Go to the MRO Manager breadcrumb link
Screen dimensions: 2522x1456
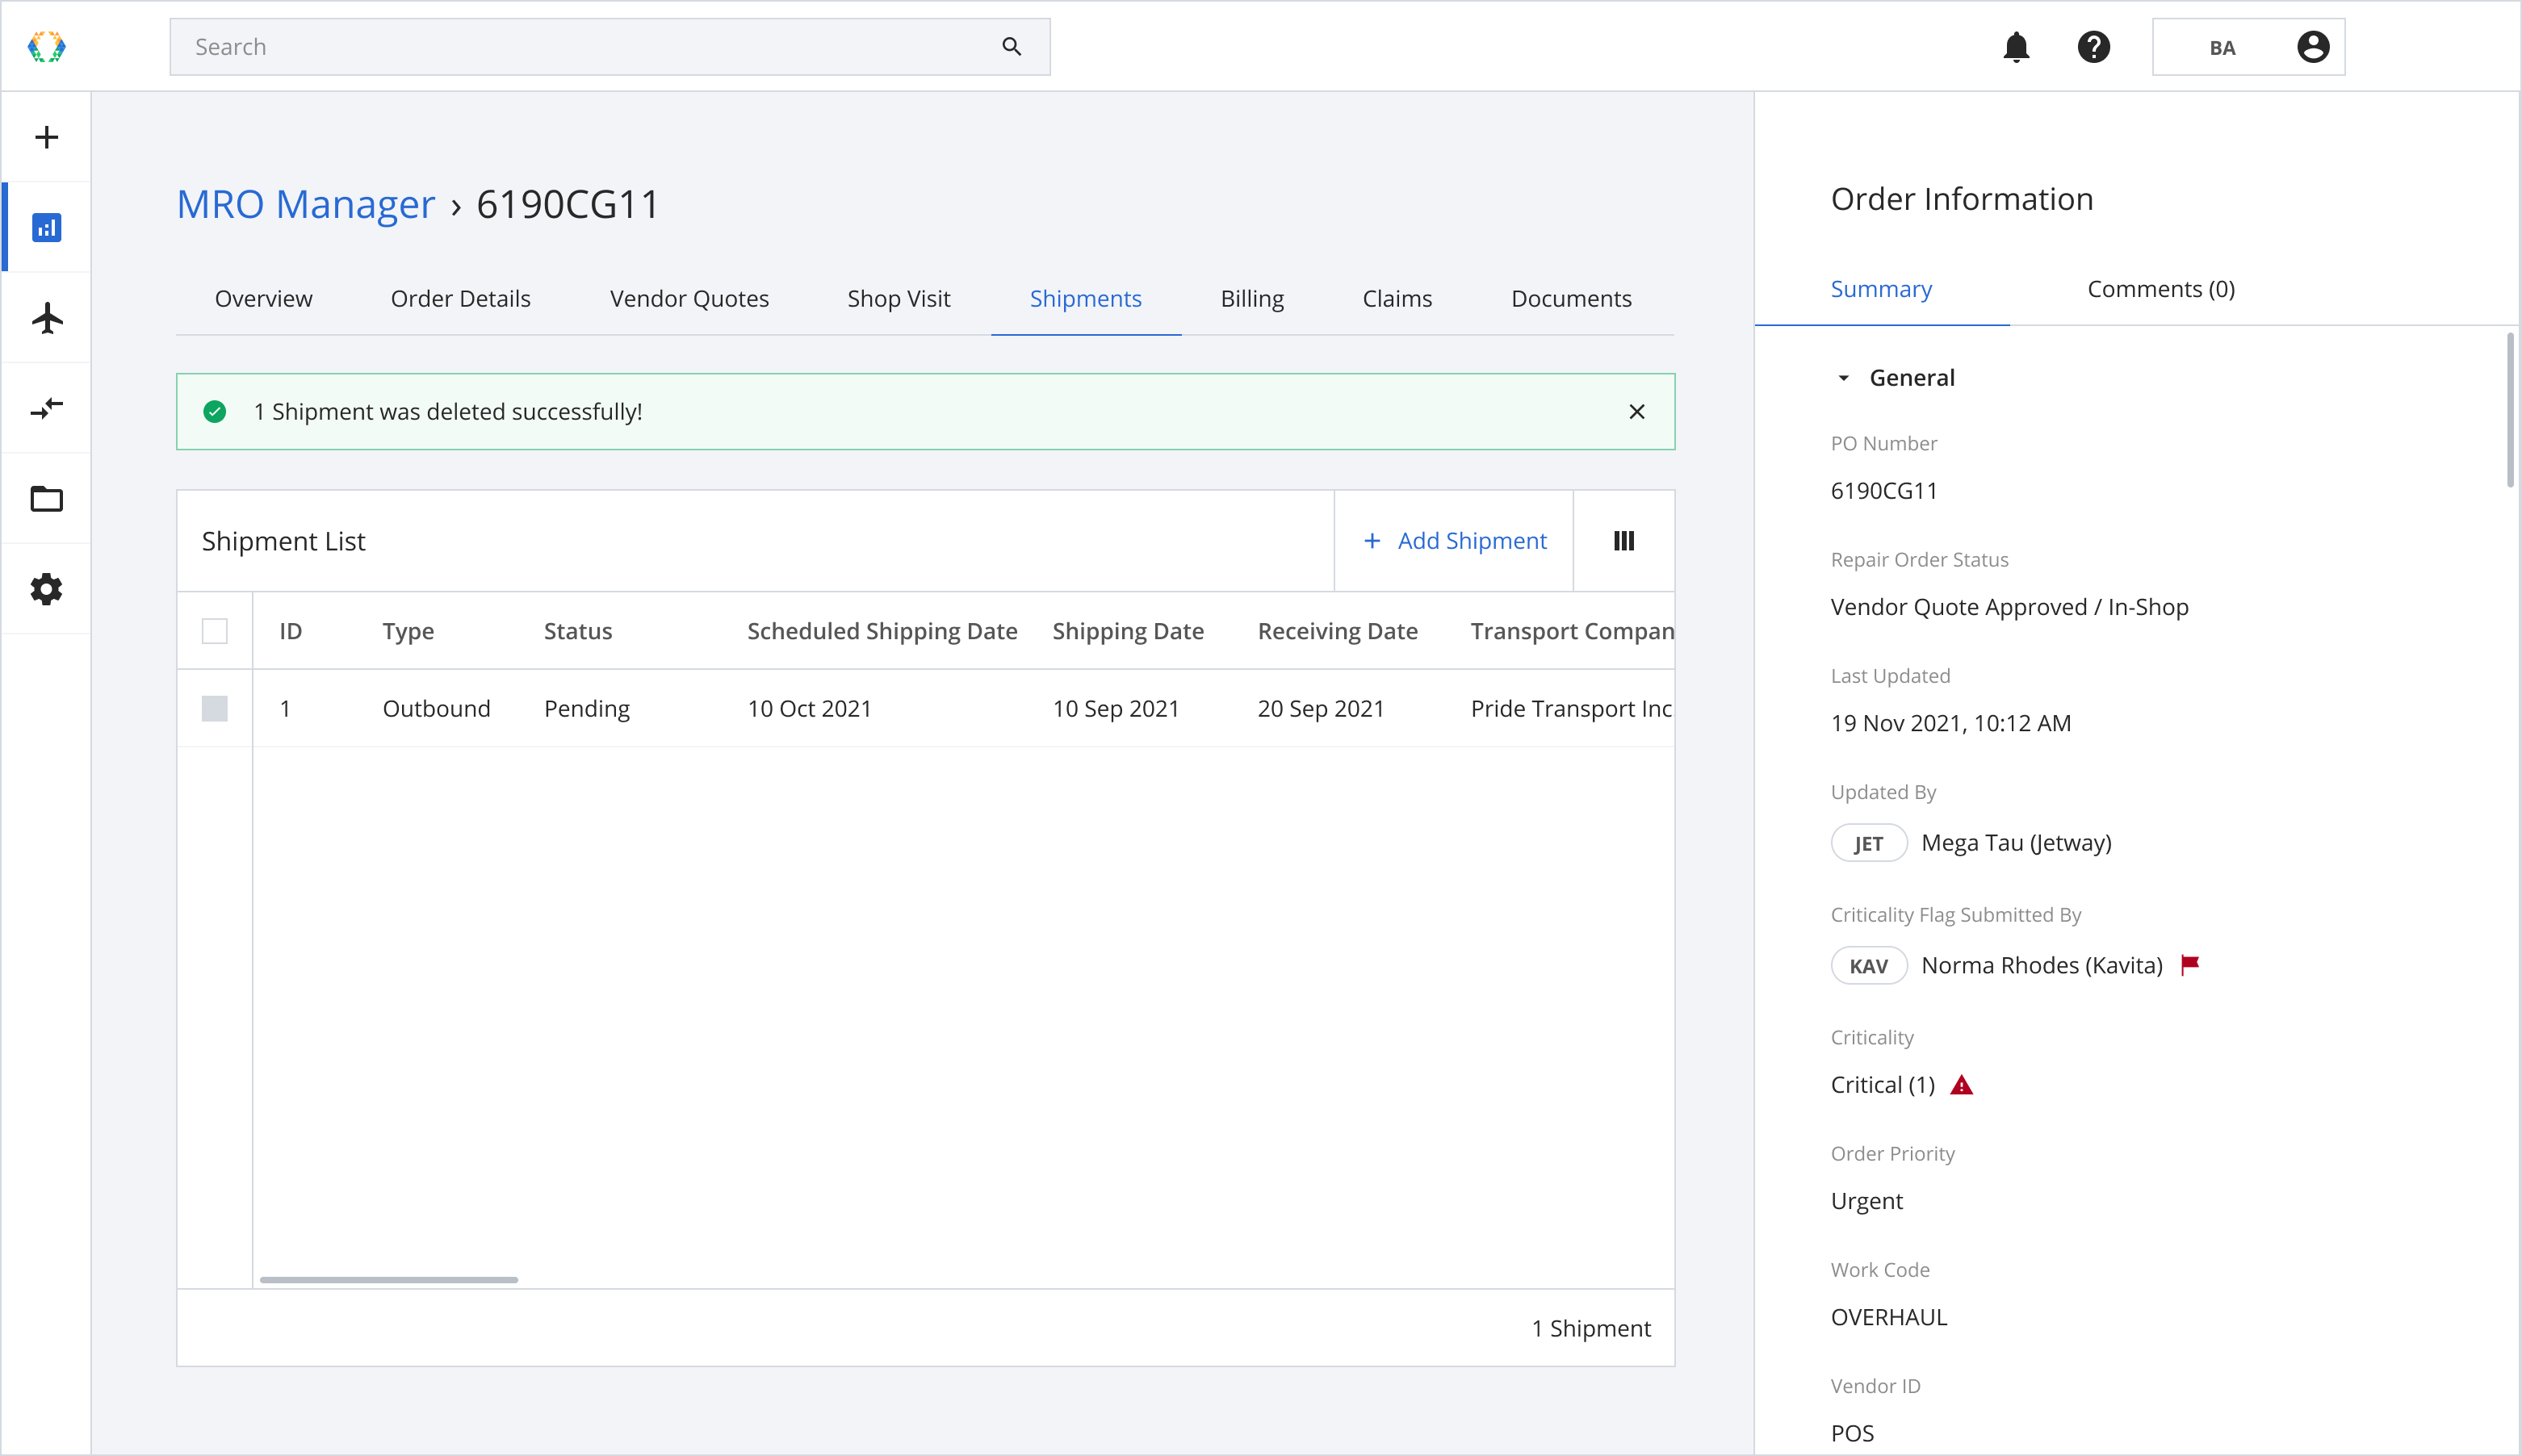306,204
